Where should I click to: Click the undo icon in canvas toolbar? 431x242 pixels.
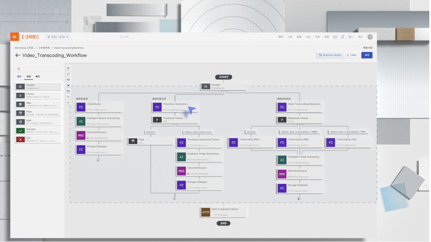68,97
